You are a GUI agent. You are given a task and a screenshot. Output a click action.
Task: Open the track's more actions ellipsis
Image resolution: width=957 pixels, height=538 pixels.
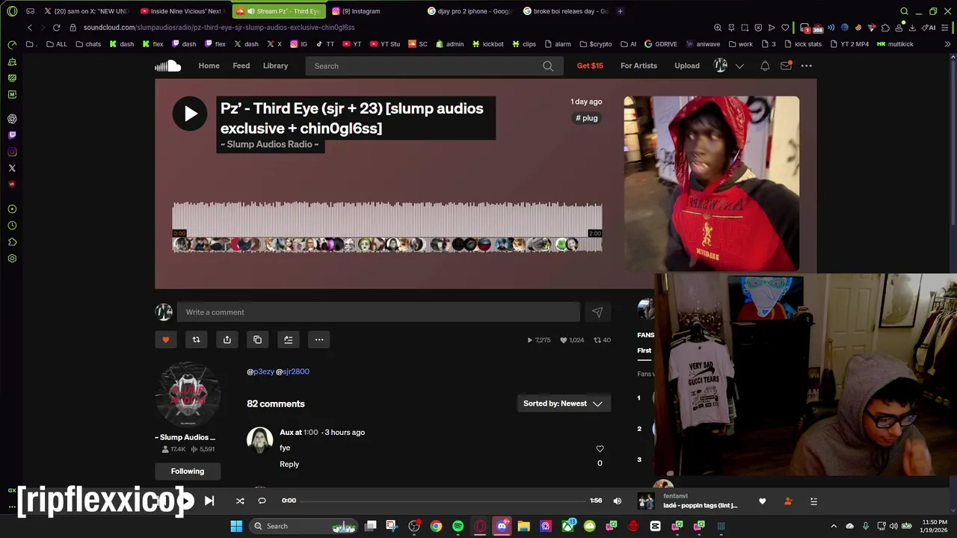[319, 340]
